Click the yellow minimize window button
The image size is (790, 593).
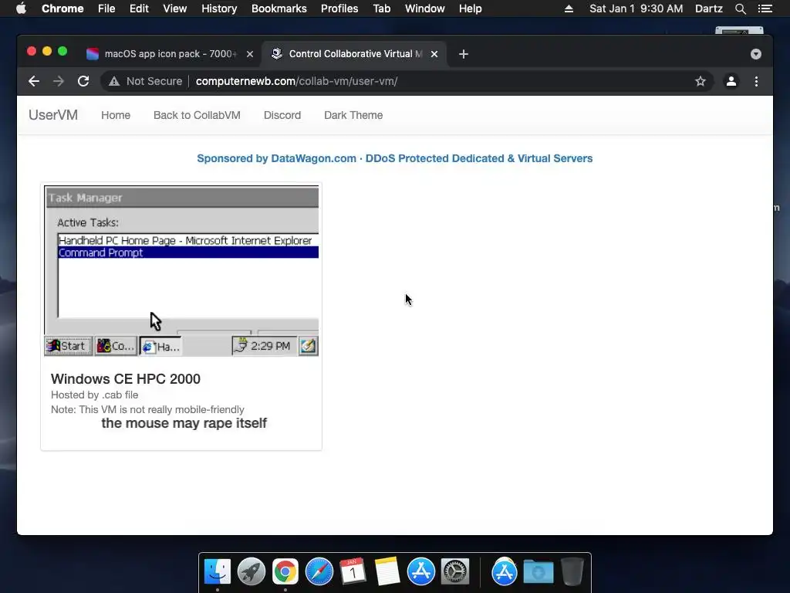tap(47, 52)
